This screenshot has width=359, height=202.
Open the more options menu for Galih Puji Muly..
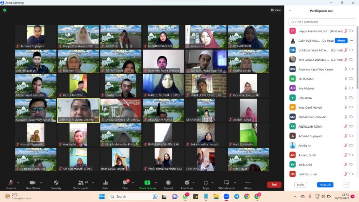pyautogui.click(x=351, y=41)
